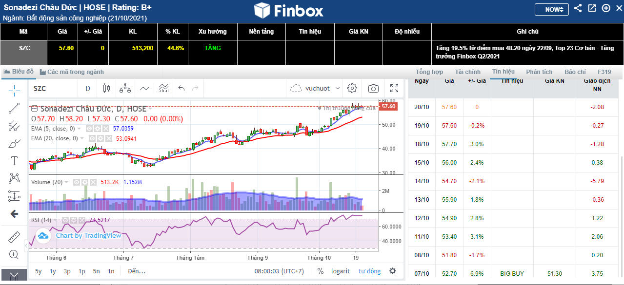Image resolution: width=624 pixels, height=285 pixels.
Task: Click the signal table vertical scrollbar
Action: [622, 216]
